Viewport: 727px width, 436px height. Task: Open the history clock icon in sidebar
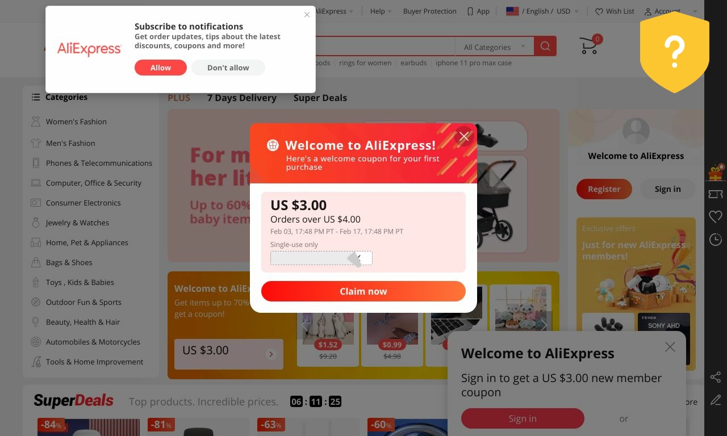point(716,240)
